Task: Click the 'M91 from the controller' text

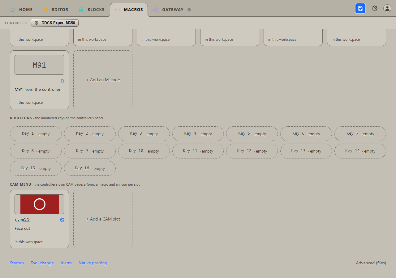Action: click(x=37, y=89)
